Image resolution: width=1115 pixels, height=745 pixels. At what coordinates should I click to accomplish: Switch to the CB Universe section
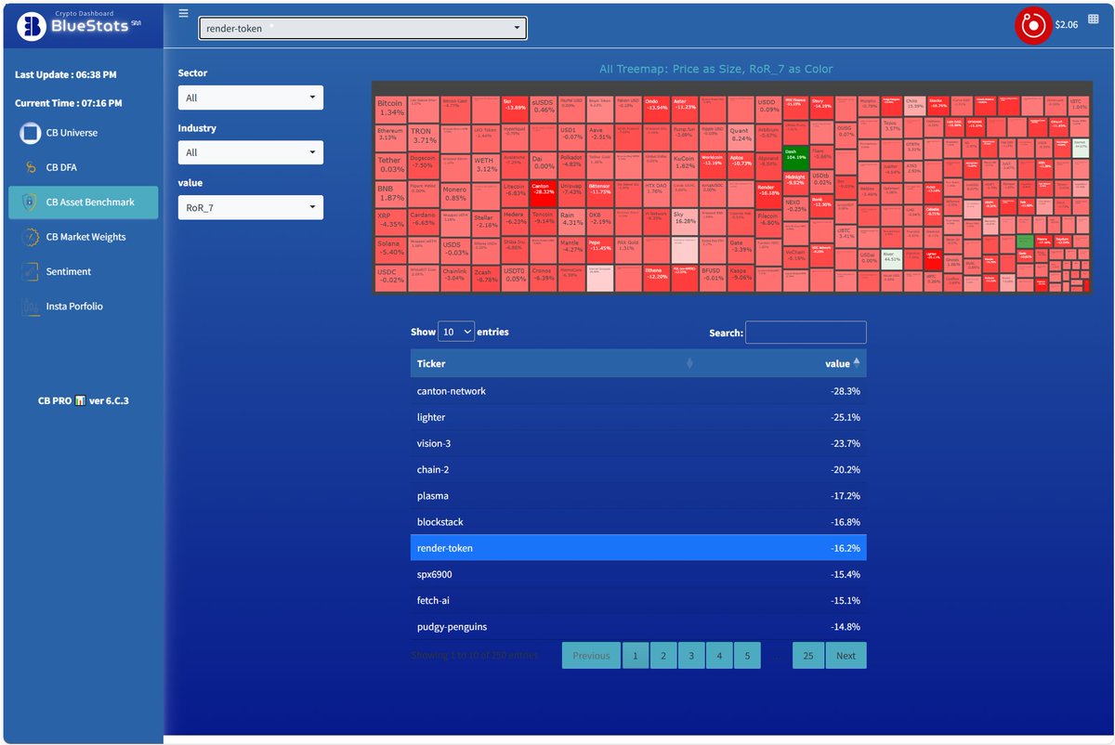pyautogui.click(x=72, y=133)
